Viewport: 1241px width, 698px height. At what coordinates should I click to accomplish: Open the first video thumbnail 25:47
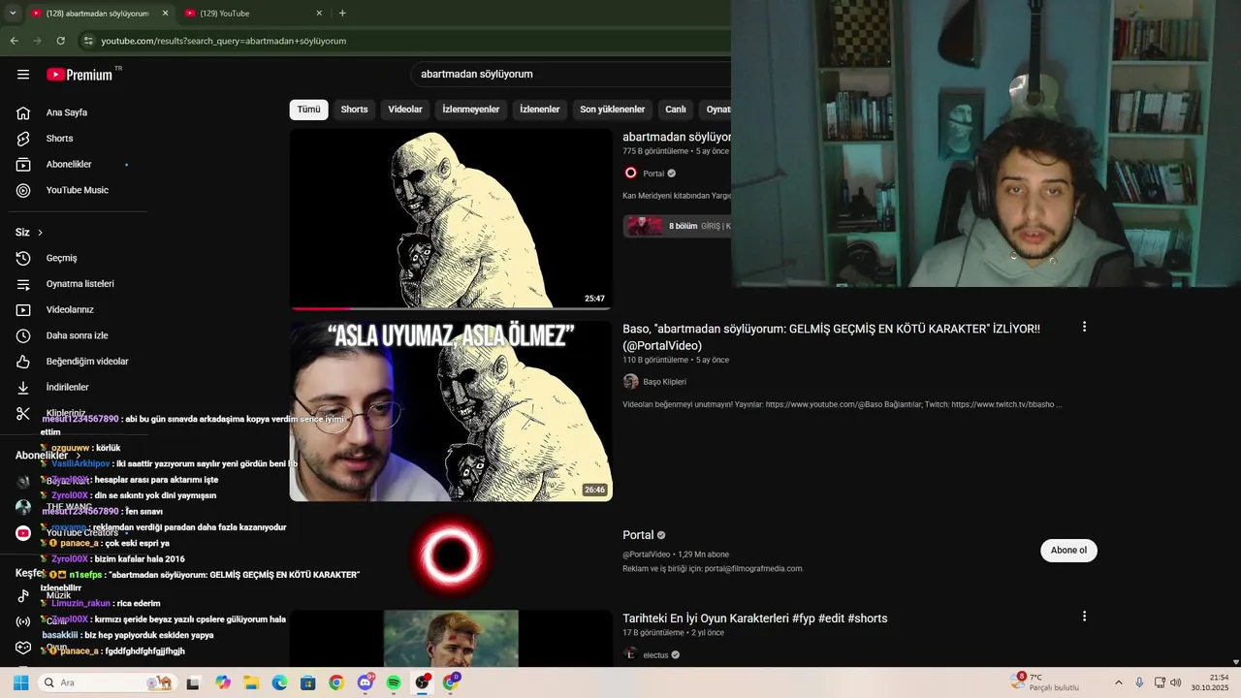[451, 218]
